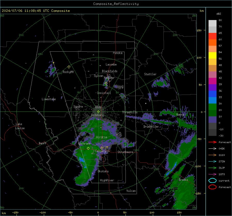Screen dimensions: 232x216
Task: Select the orange swatch between 60 and 57 dBZ
Action: tap(212, 43)
